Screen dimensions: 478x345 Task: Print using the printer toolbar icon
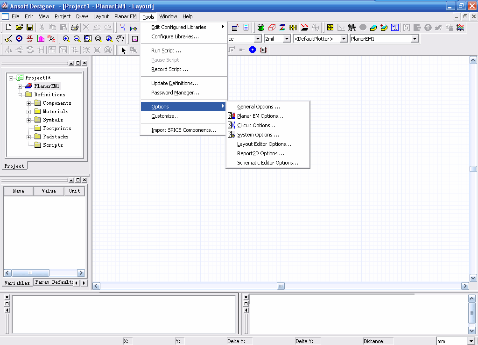(x=74, y=28)
